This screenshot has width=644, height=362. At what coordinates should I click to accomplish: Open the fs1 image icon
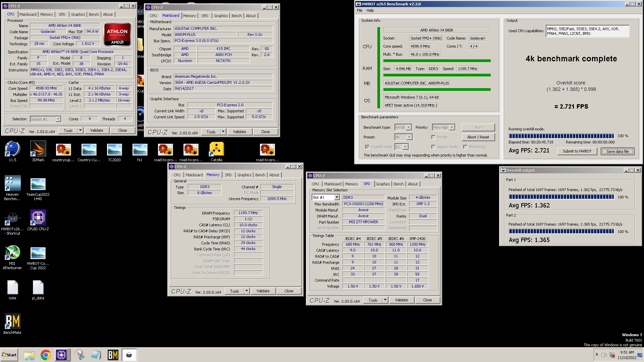pyautogui.click(x=140, y=153)
